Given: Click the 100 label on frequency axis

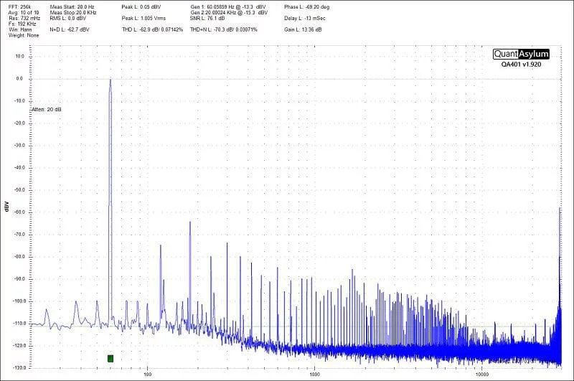Looking at the screenshot, I should tap(147, 374).
